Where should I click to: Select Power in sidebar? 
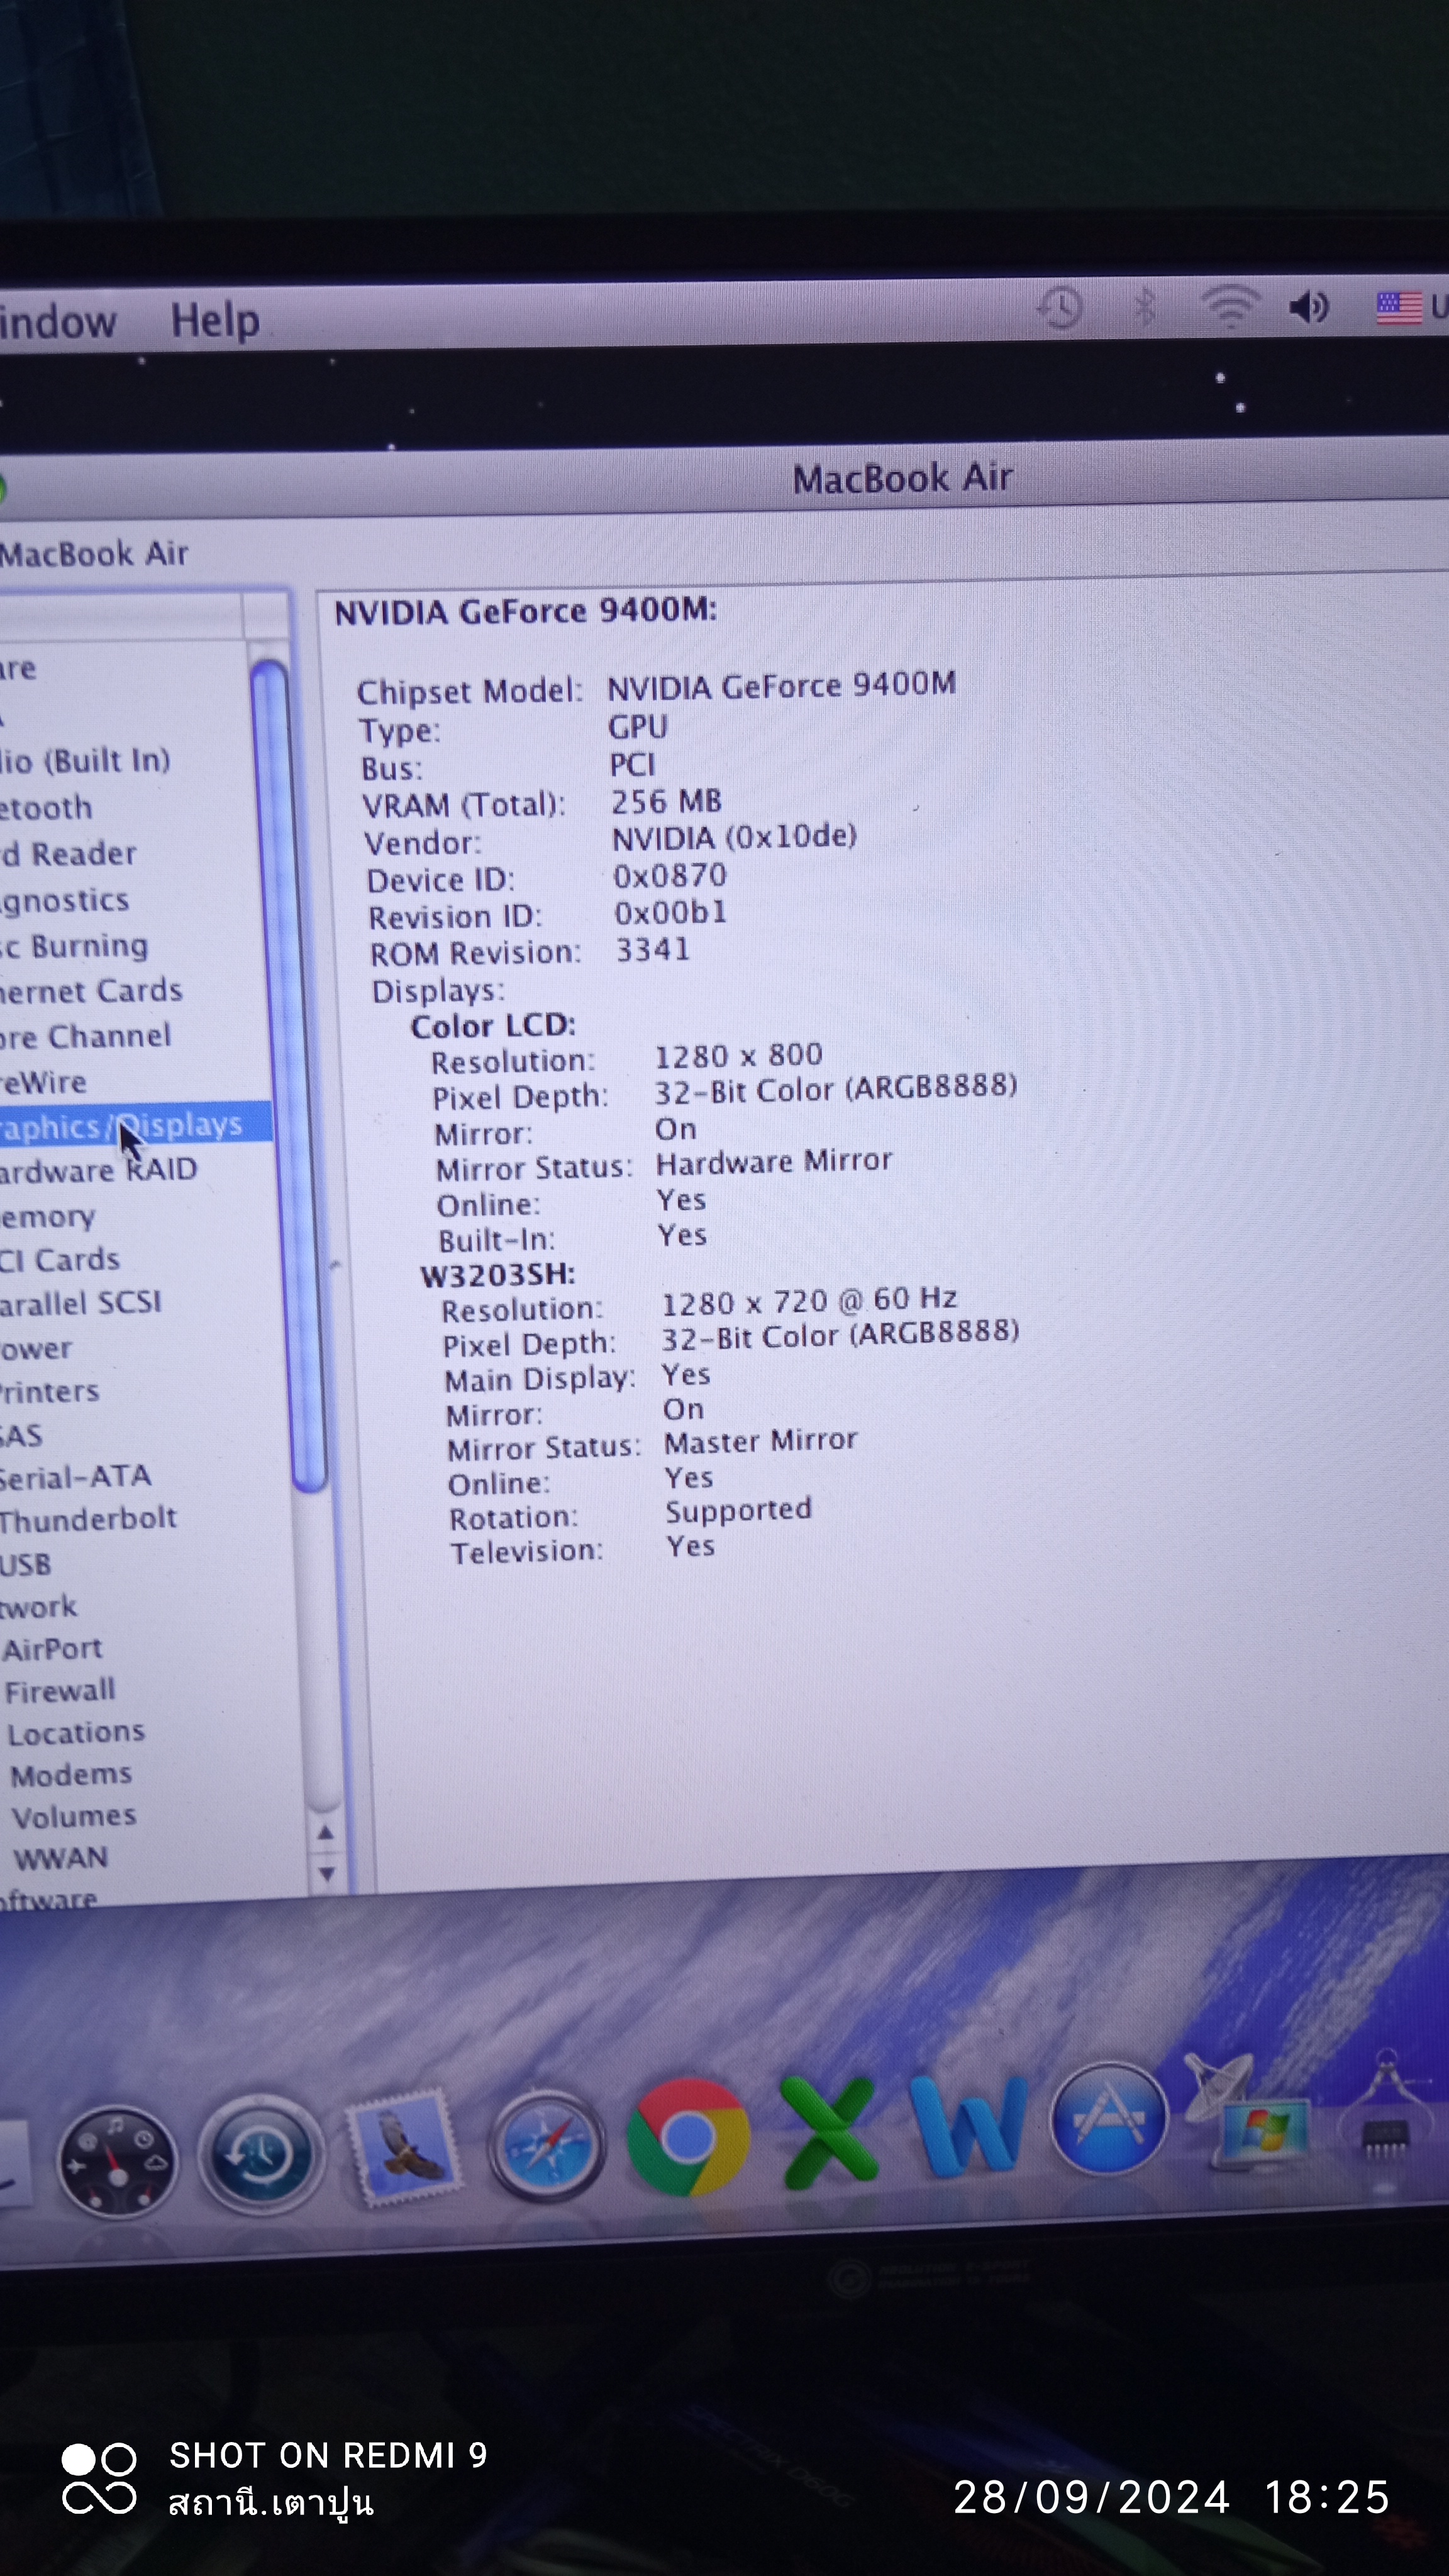pyautogui.click(x=36, y=1348)
